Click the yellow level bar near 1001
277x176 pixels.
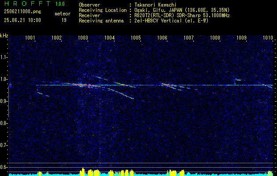[40, 173]
